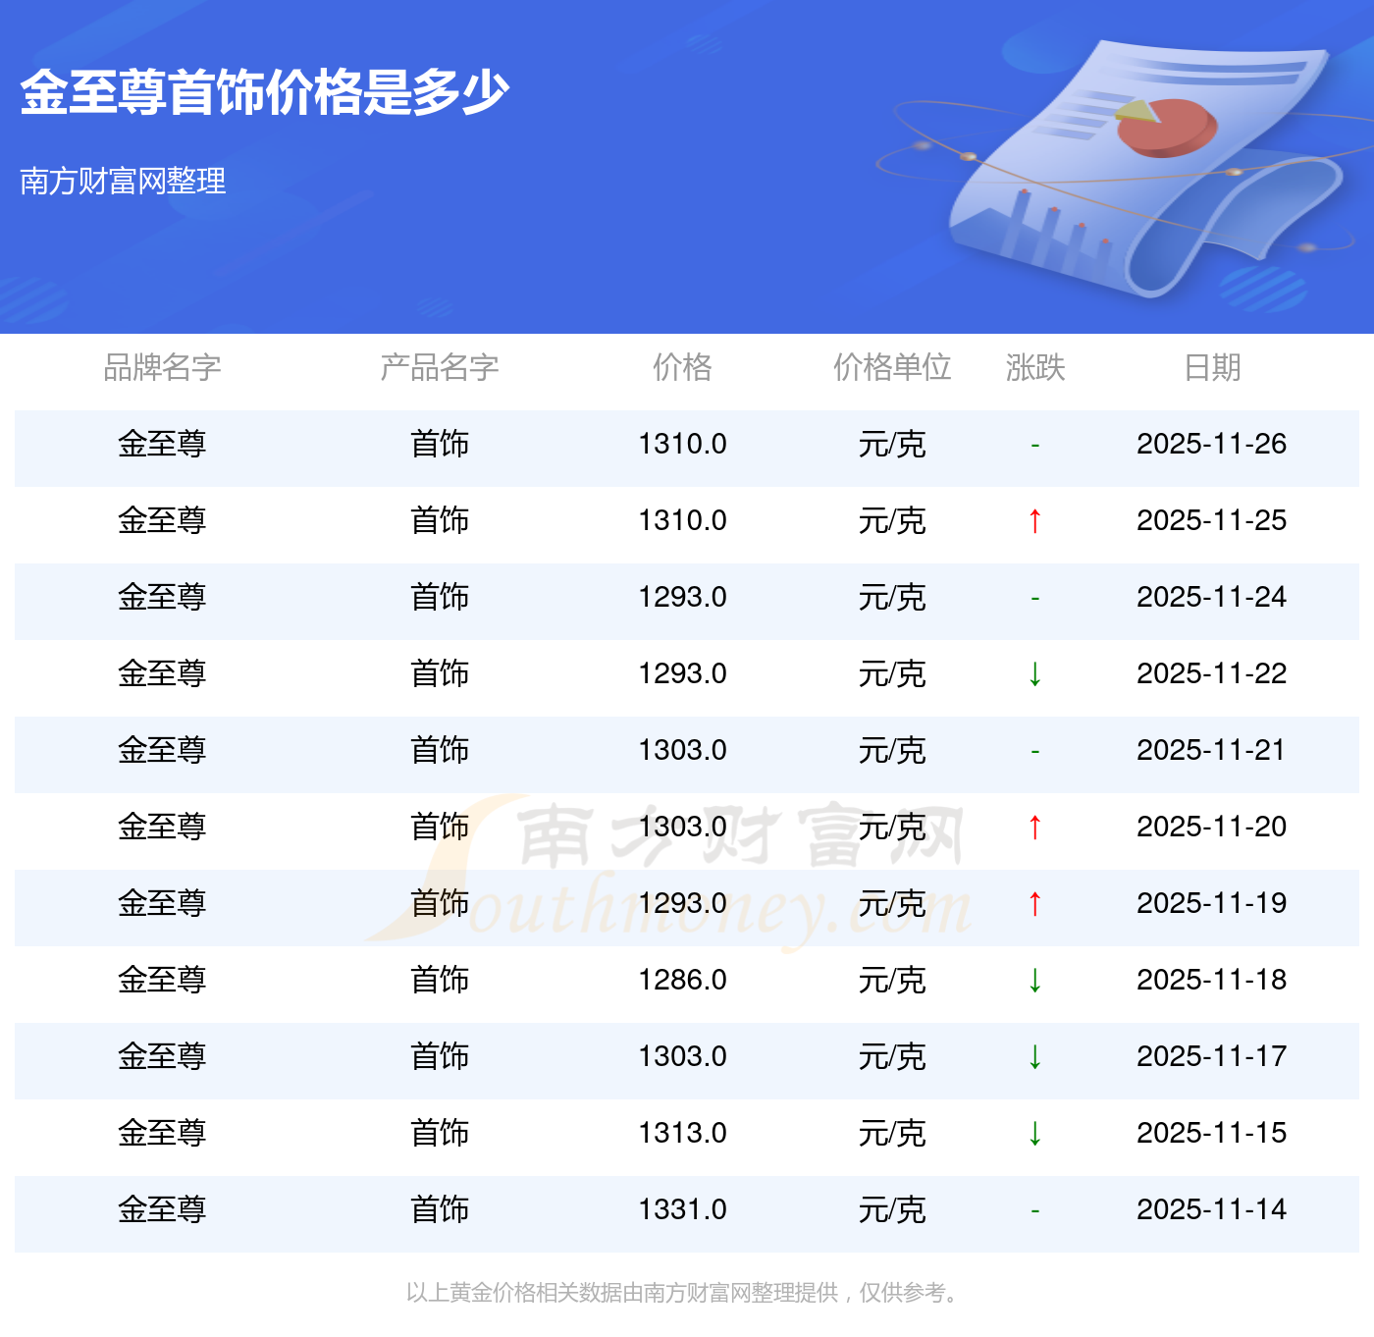The height and width of the screenshot is (1337, 1374).
Task: Click the footer data source disclaimer
Action: point(683,1293)
